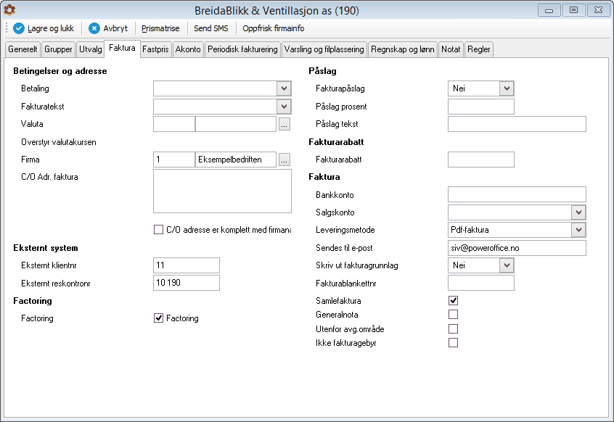The height and width of the screenshot is (422, 614).
Task: Click Prismatrise in the toolbar
Action: [x=160, y=28]
